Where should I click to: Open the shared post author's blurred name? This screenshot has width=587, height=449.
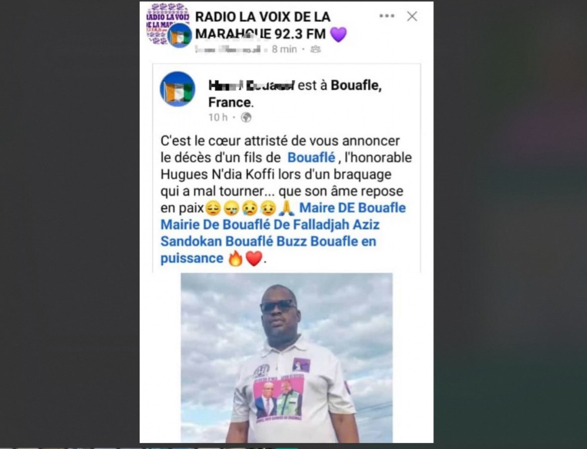pyautogui.click(x=251, y=85)
